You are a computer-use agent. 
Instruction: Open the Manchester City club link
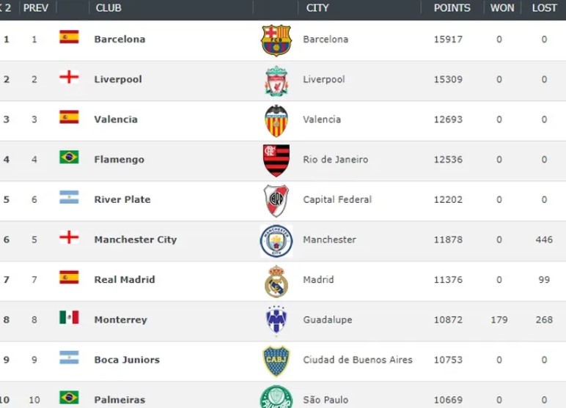tap(135, 240)
